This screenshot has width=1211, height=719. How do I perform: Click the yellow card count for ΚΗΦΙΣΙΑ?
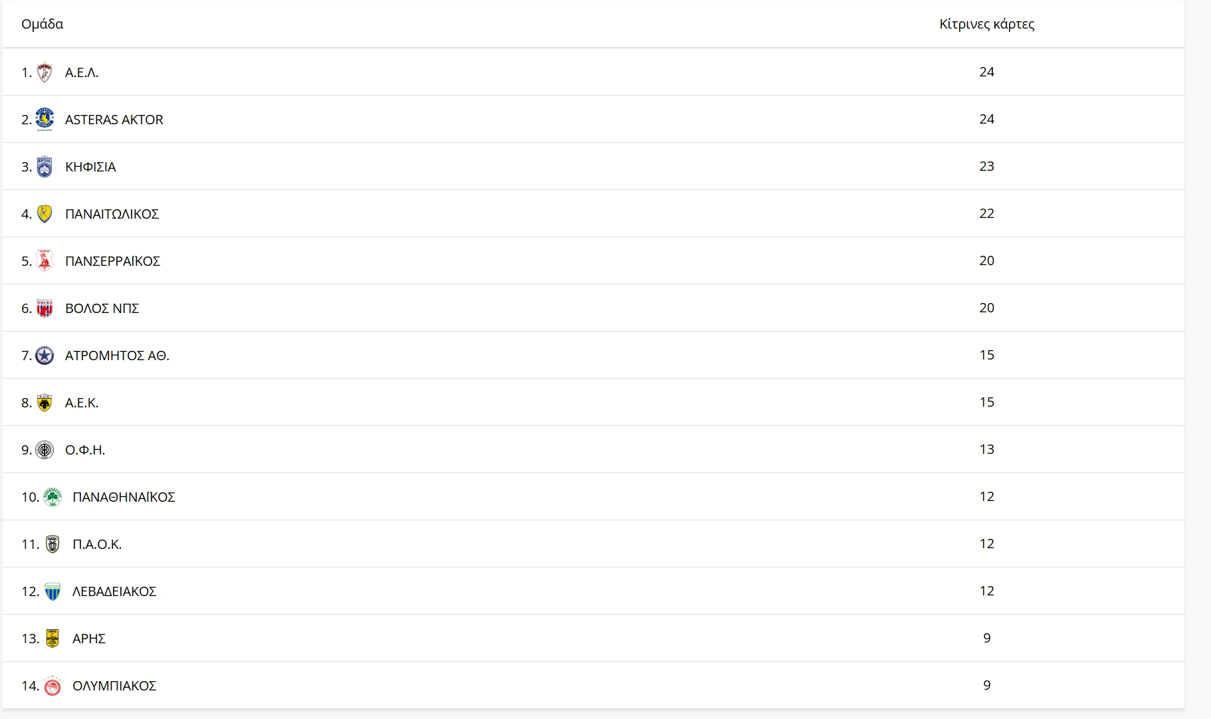(x=986, y=166)
